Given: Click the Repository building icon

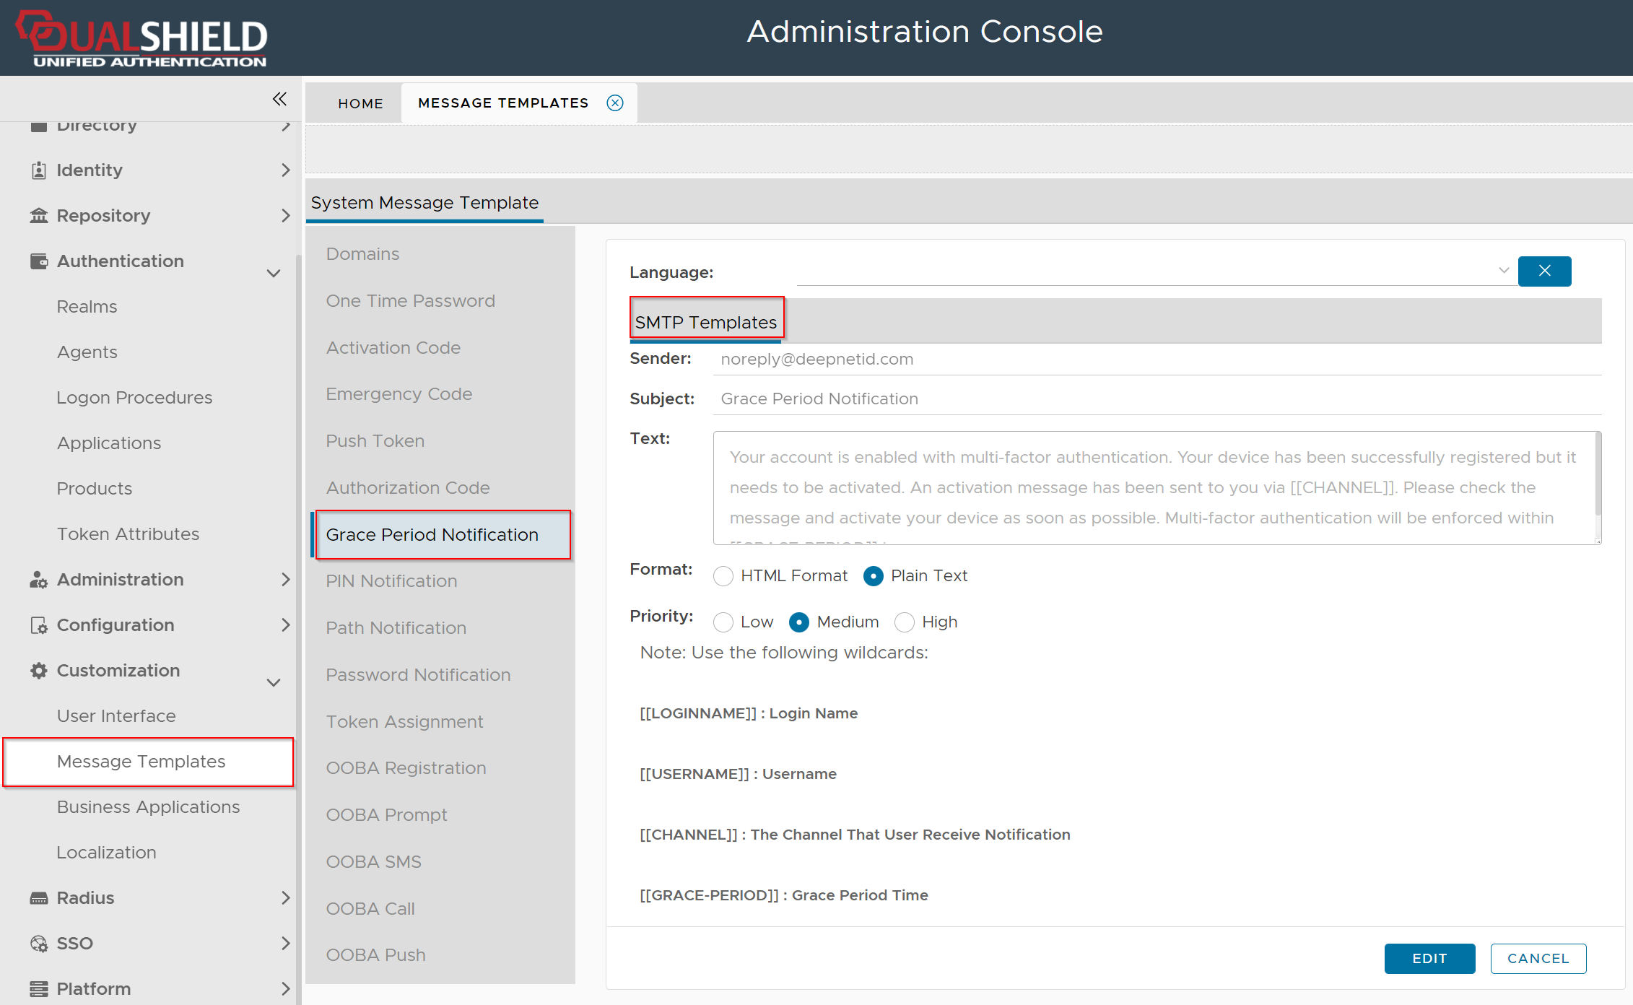Looking at the screenshot, I should (39, 216).
